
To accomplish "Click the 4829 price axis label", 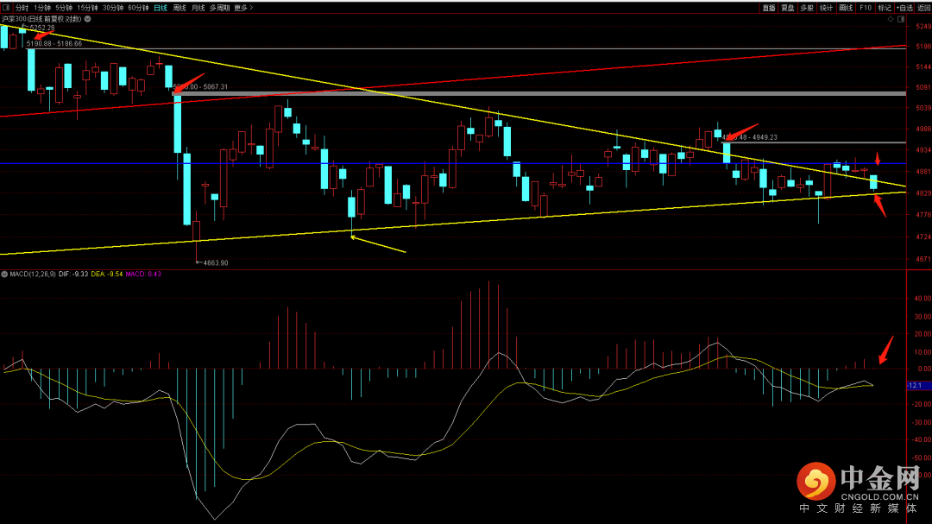I will [923, 193].
